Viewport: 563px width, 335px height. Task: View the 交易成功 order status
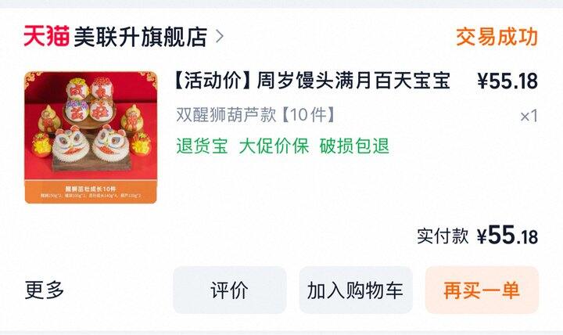tap(497, 36)
